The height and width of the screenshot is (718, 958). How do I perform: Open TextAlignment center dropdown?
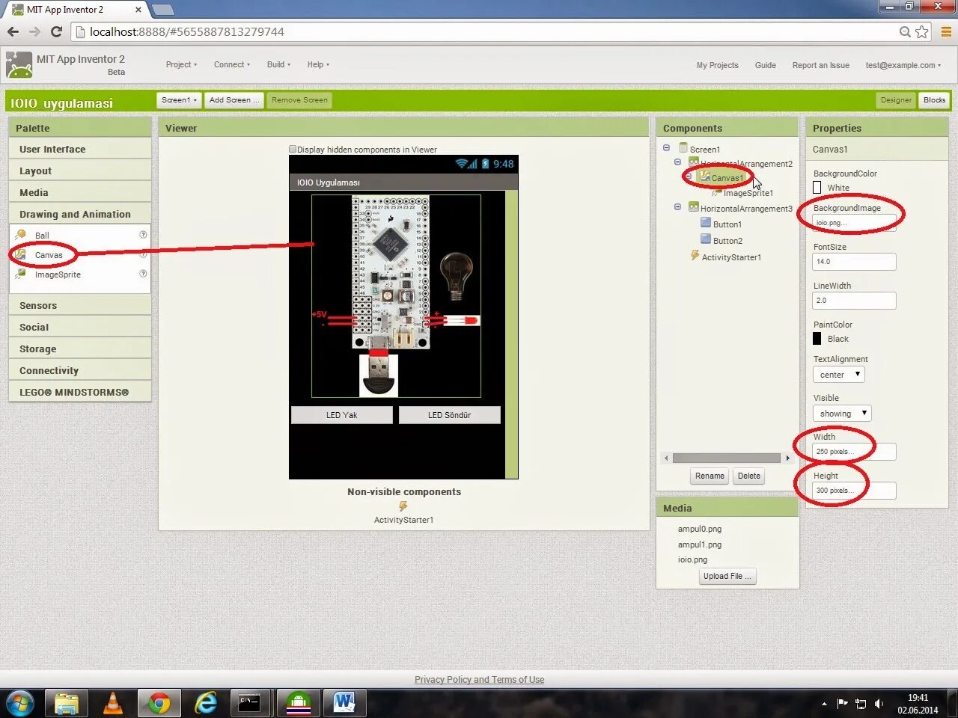(839, 375)
